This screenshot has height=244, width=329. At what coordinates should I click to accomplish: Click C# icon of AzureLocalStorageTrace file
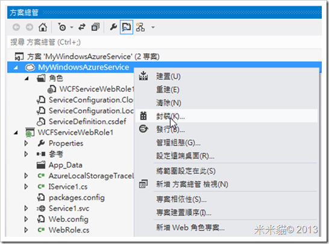(41, 176)
